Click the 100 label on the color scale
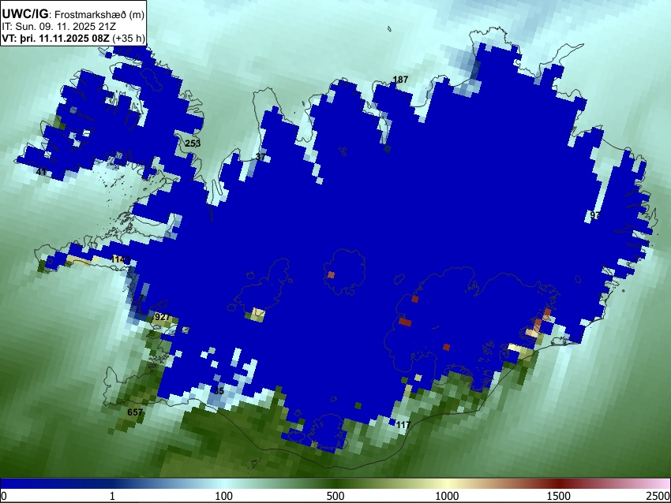Viewport: 671px width, 503px height. click(x=224, y=496)
